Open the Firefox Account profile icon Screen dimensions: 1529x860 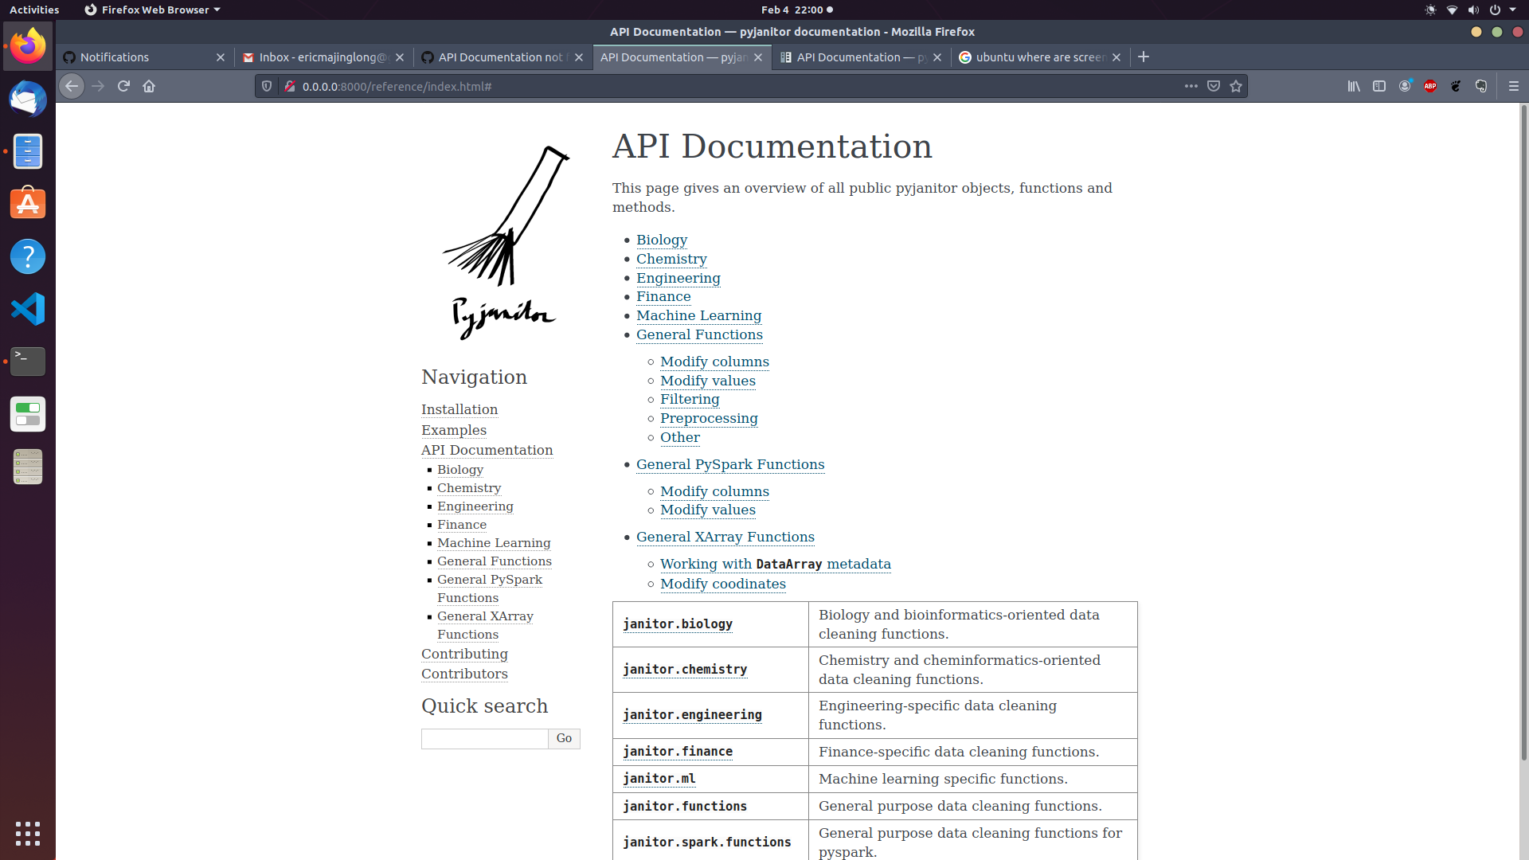(1404, 86)
